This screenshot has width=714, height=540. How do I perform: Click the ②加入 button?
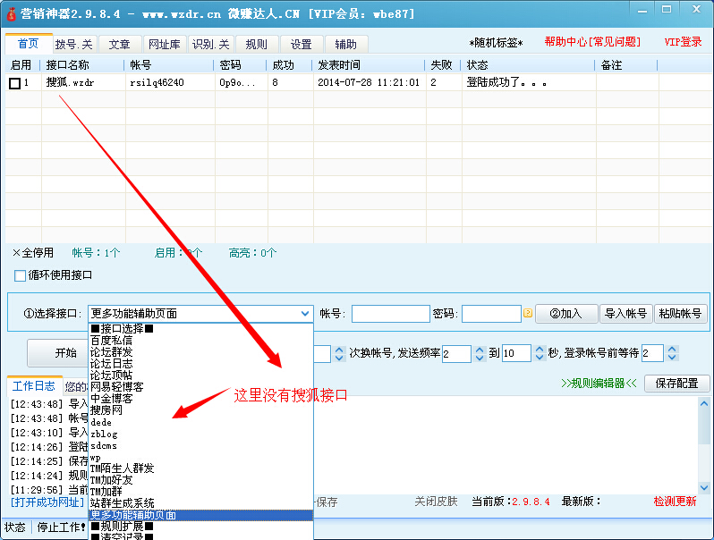(566, 314)
